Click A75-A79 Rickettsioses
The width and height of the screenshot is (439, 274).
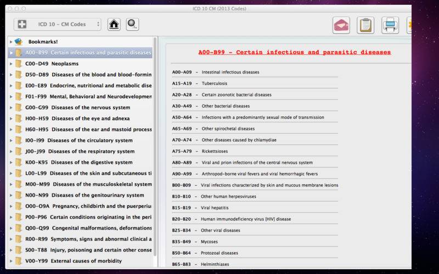click(200, 151)
